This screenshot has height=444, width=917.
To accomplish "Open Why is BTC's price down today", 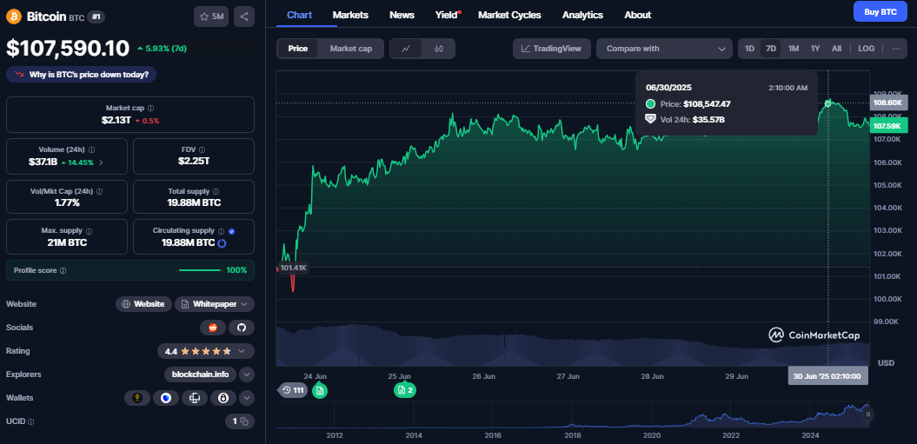I will pos(82,75).
